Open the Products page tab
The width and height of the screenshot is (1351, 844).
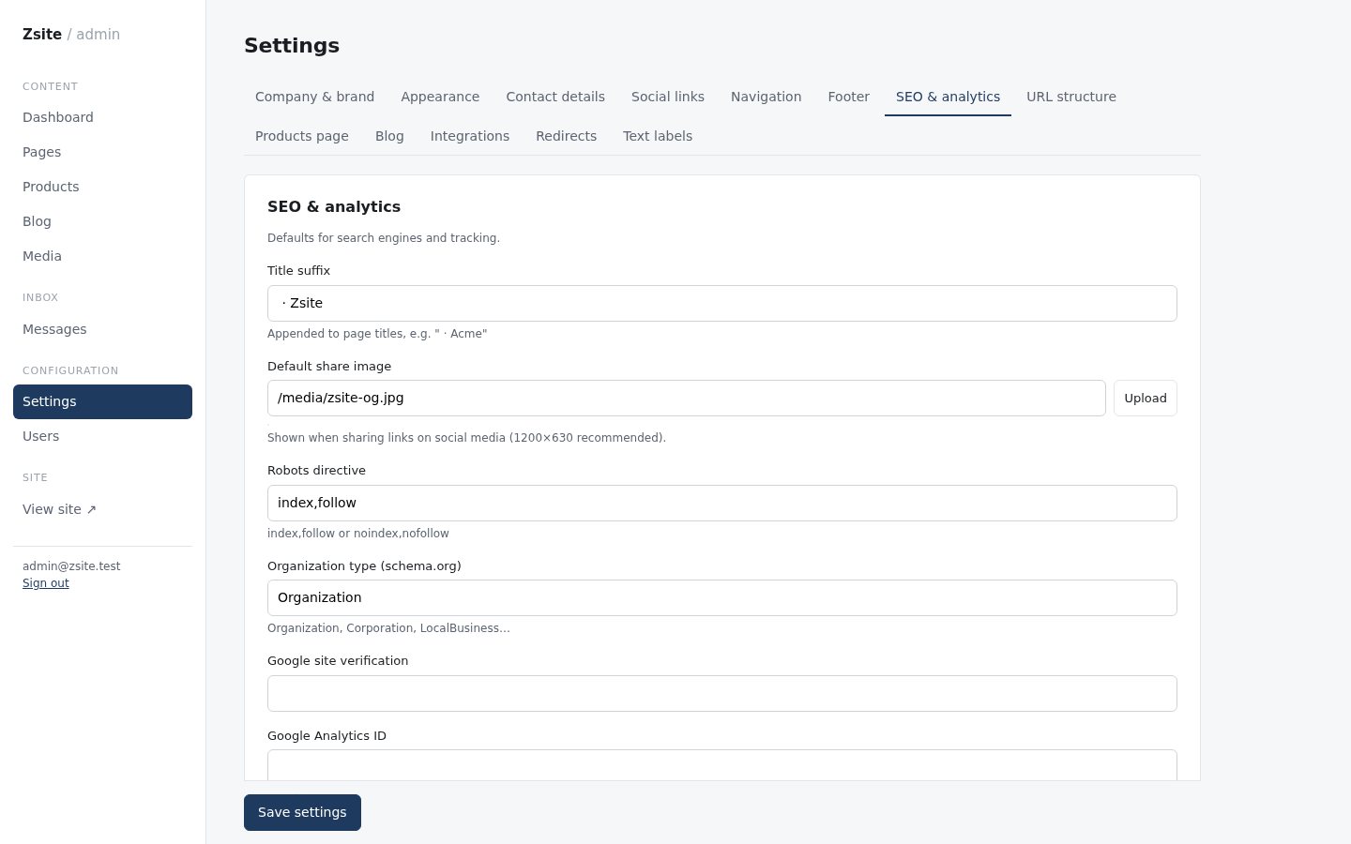pos(302,136)
